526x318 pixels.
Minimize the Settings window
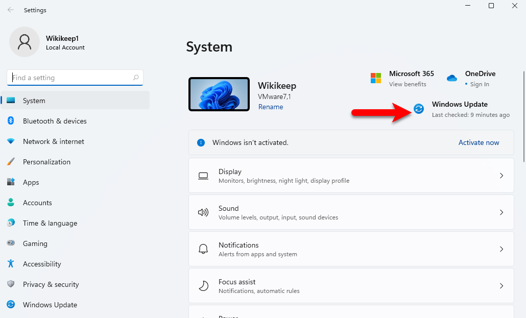click(468, 6)
